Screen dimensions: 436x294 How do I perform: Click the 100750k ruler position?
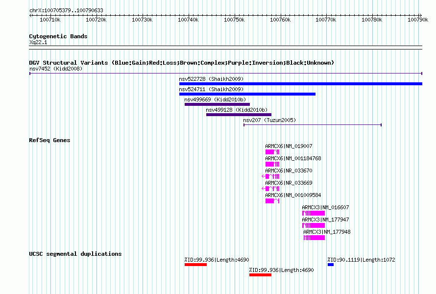234,20
